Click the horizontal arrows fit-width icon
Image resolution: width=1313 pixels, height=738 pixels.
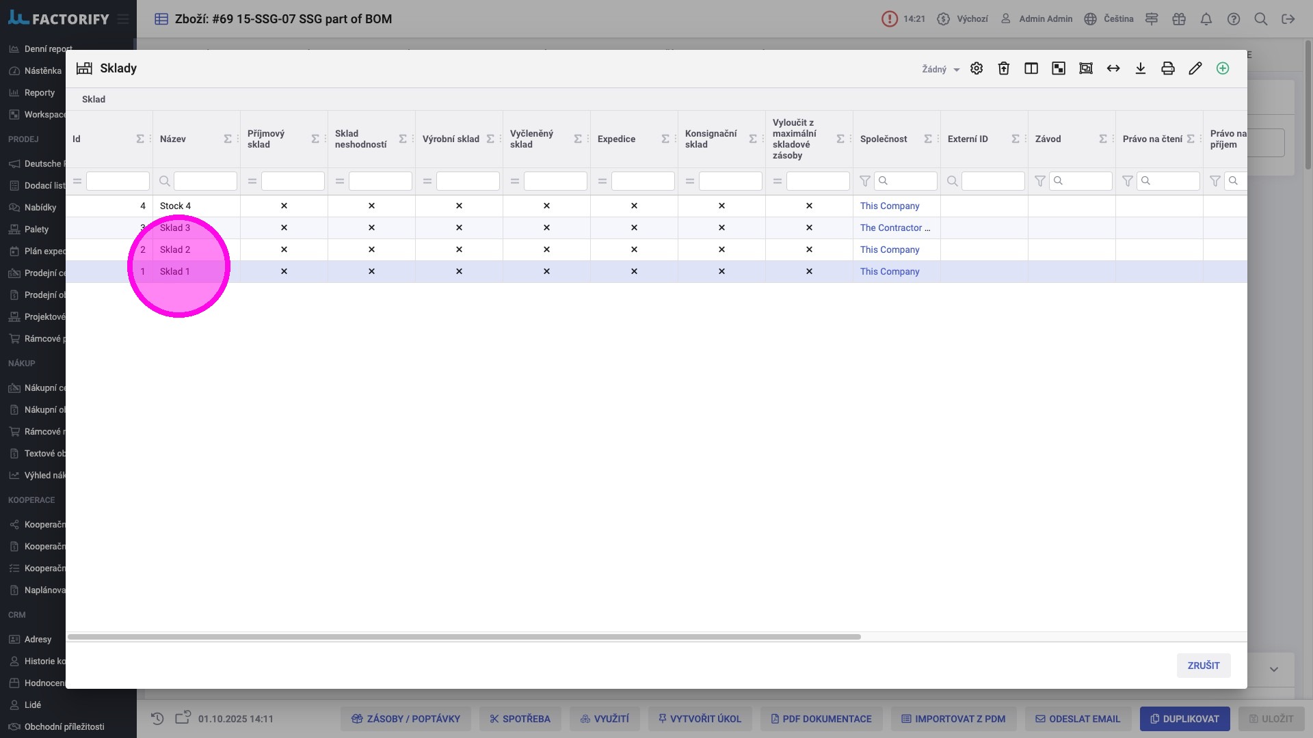click(1113, 68)
